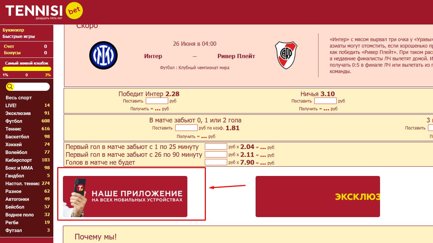
Task: Click the 2.04 coefficient
Action: coord(247,147)
